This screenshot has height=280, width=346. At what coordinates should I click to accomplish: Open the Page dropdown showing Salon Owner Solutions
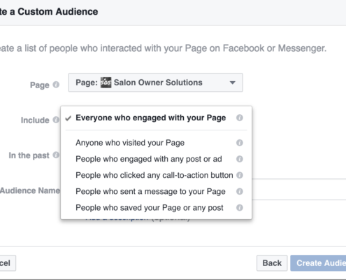155,83
